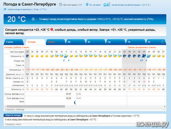Screen dimensions: 171x129
Task: Click the cloudiness icon under hour 15
Action: (86, 56)
